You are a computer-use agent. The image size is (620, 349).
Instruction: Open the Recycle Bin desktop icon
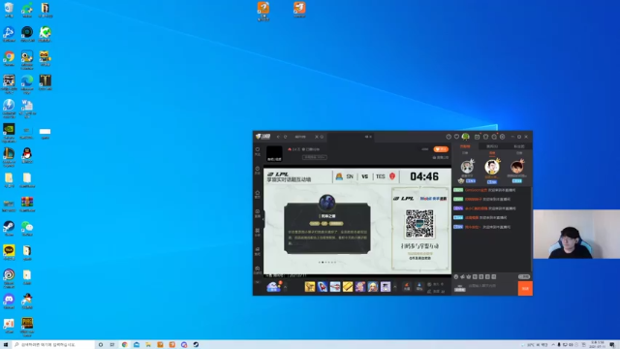(x=9, y=11)
